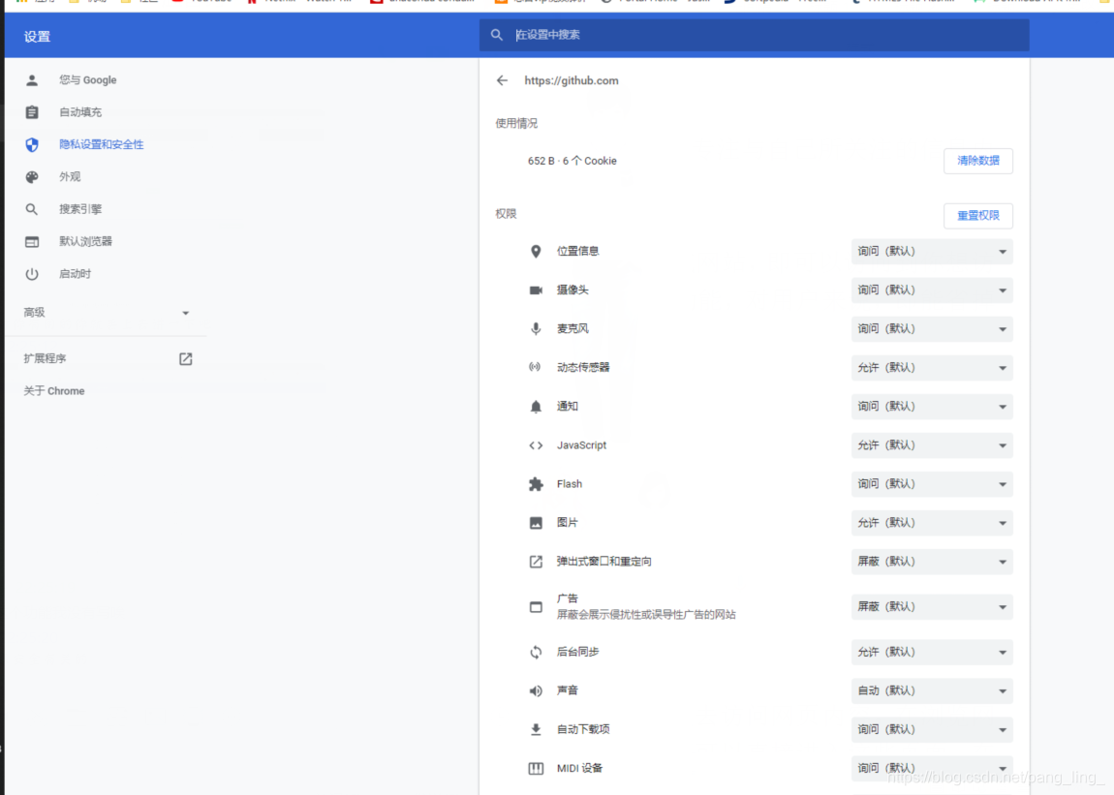Click the code brackets icon for JavaScript
Viewport: 1114px width, 795px height.
click(x=536, y=445)
